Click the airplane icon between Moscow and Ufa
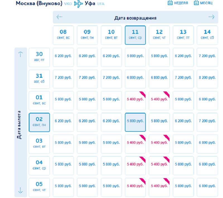The height and width of the screenshot is (198, 223). [x=79, y=4]
